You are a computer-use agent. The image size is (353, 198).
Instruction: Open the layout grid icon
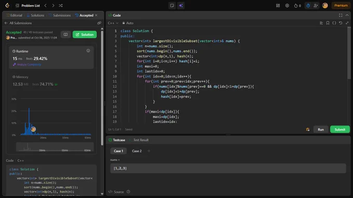click(278, 5)
